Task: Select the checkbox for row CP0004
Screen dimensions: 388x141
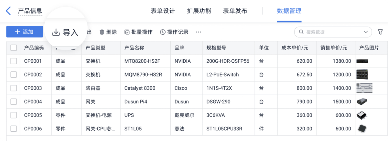Action: pyautogui.click(x=14, y=101)
